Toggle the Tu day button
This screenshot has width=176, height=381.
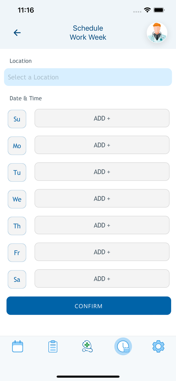(x=17, y=172)
